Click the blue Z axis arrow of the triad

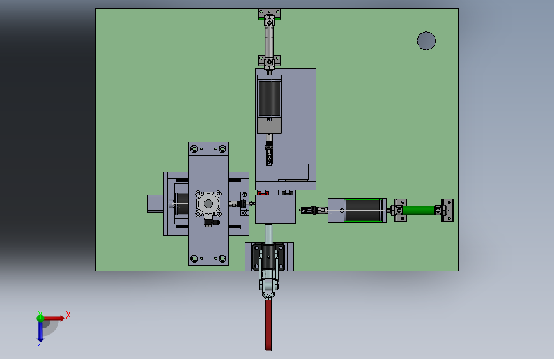point(40,332)
